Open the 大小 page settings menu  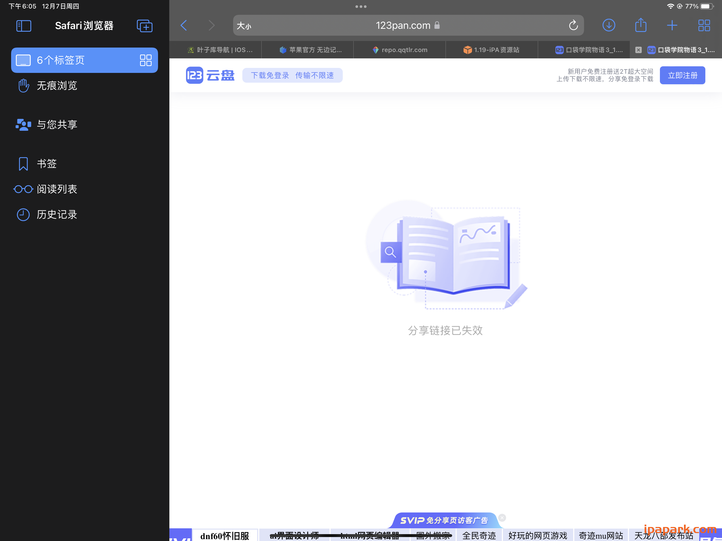[x=244, y=25]
